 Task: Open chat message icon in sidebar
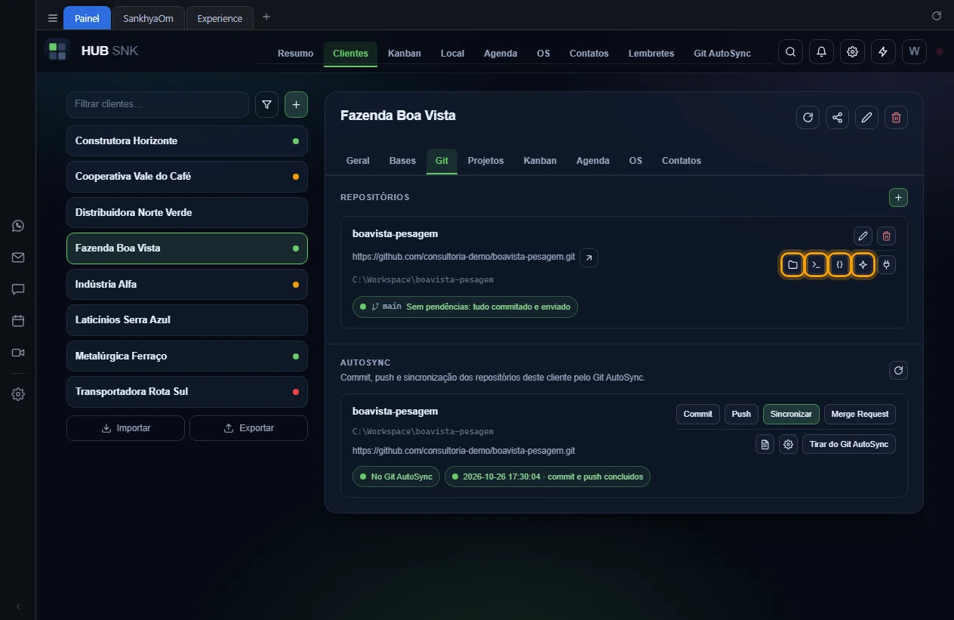18,289
